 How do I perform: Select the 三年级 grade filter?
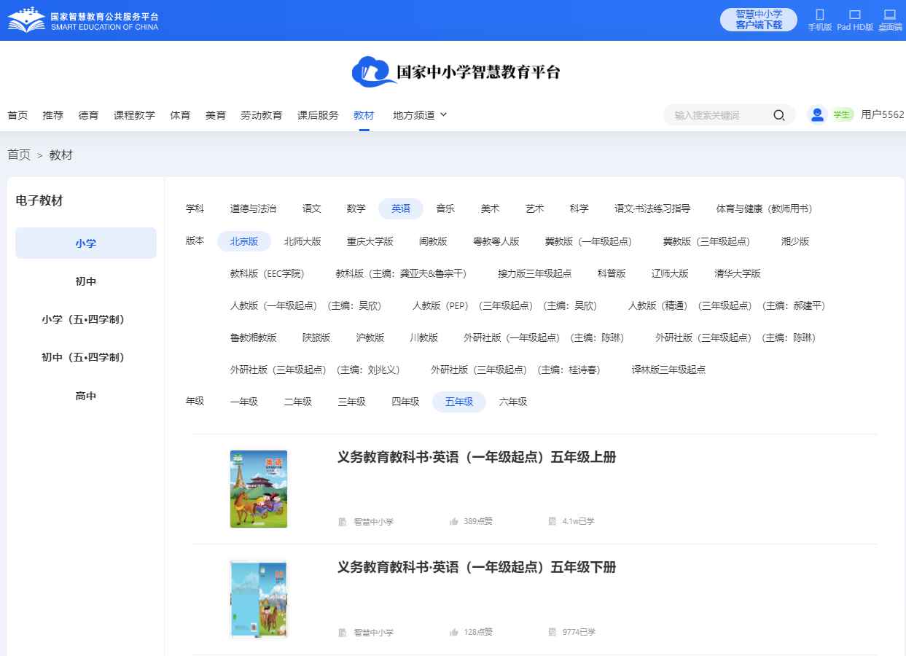[x=352, y=402]
